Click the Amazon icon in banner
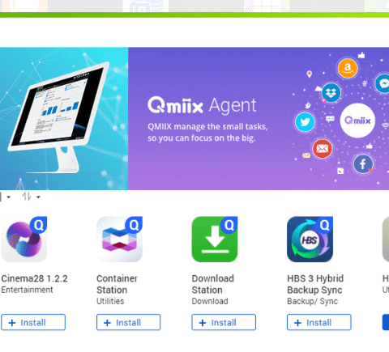Image resolution: width=389 pixels, height=352 pixels. point(348,68)
